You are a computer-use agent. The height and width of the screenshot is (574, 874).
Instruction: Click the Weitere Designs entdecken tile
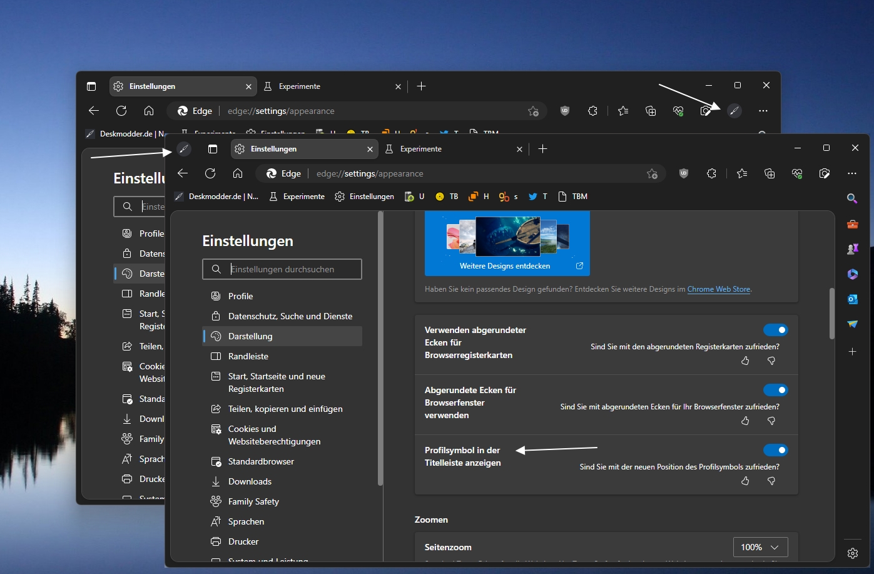tap(507, 243)
